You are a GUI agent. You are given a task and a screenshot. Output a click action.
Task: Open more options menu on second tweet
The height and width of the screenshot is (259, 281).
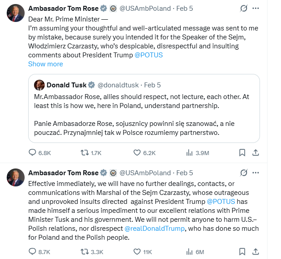coord(255,173)
